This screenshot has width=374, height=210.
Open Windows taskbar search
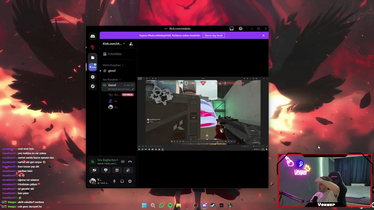(153, 205)
